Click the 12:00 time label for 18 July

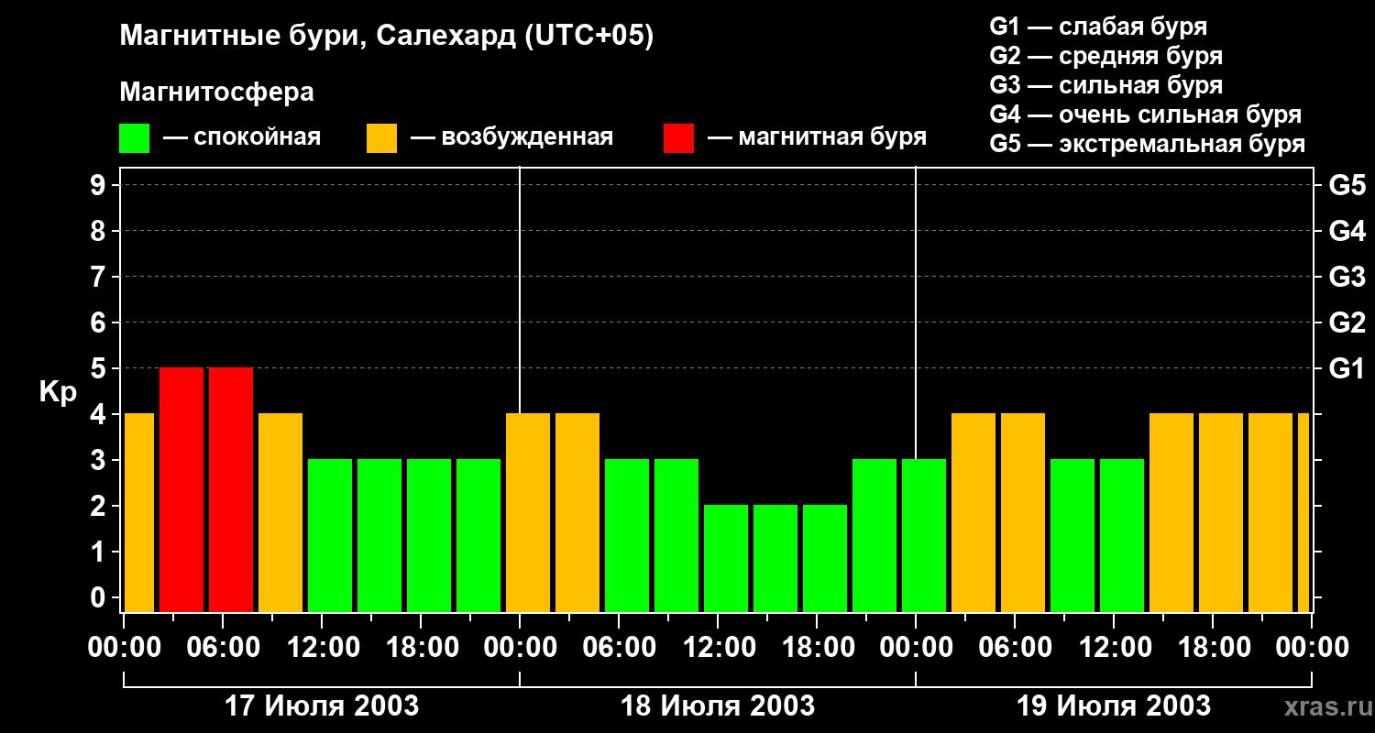pyautogui.click(x=718, y=648)
